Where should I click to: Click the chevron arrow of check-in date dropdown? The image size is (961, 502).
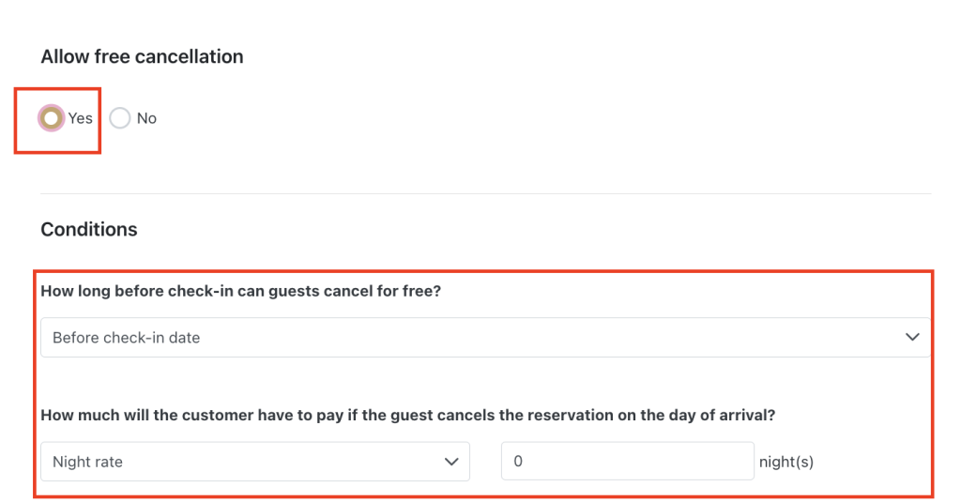coord(912,338)
